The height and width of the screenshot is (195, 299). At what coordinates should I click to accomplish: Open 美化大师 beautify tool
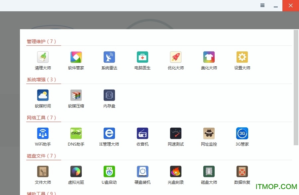[209, 60]
